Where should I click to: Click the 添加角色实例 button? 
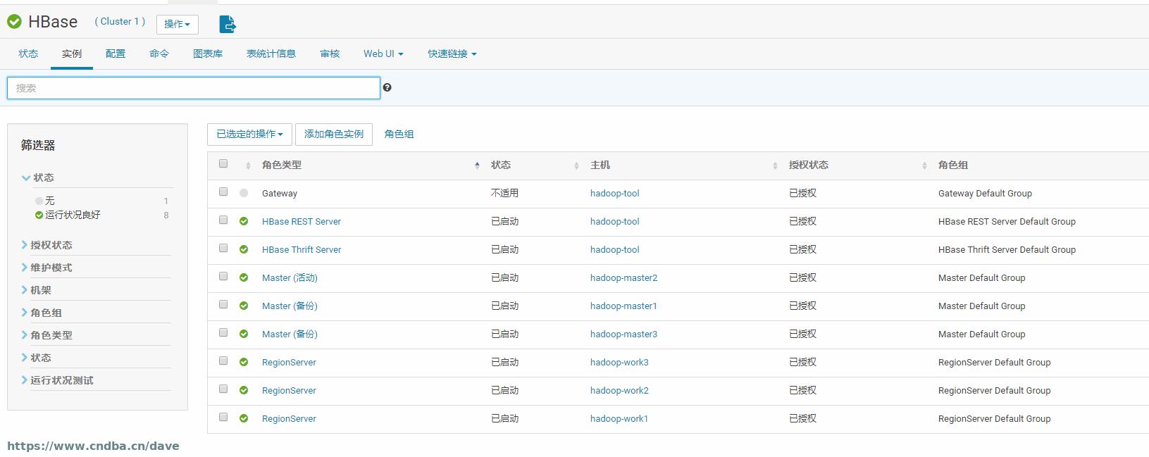(x=334, y=134)
